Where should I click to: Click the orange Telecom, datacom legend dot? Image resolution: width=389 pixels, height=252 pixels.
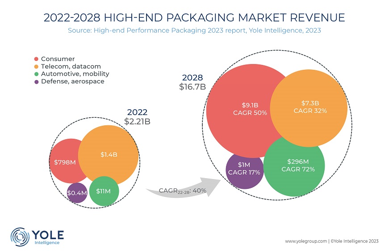tap(36, 67)
